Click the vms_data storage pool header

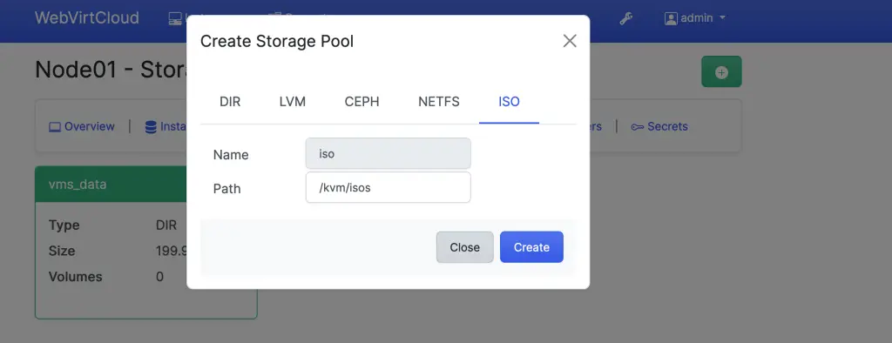111,185
